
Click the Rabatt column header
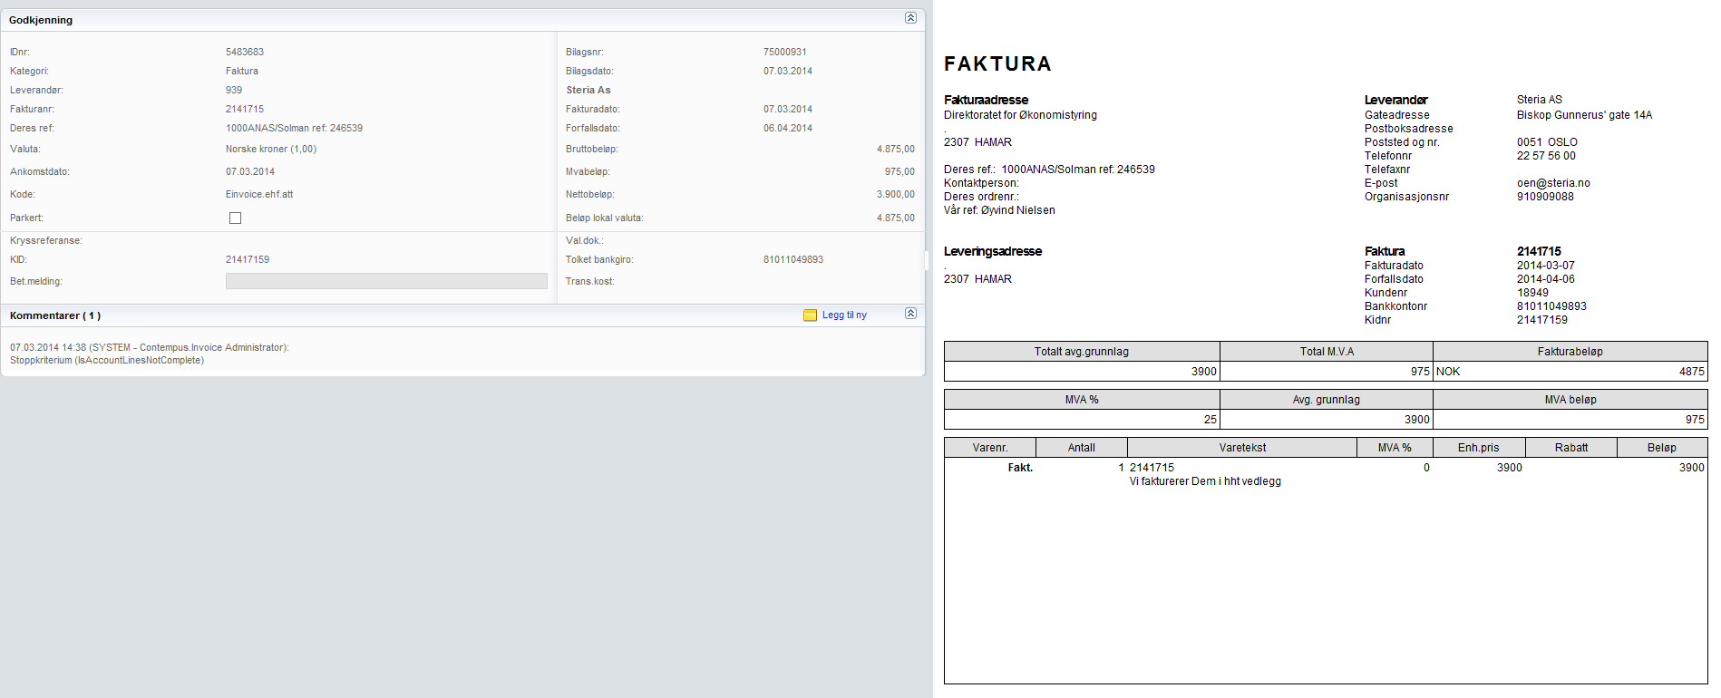1570,448
